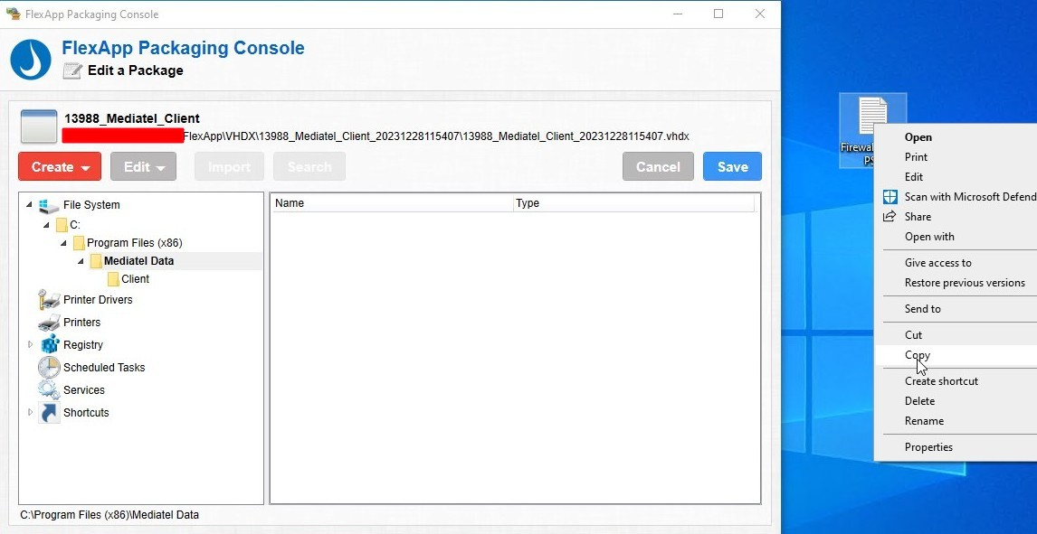The width and height of the screenshot is (1037, 534).
Task: Click the Microsoft Defender shield icon
Action: 890,197
